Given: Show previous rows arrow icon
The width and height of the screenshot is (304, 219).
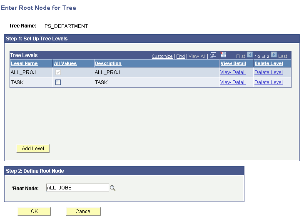Looking at the screenshot, I should pos(250,55).
